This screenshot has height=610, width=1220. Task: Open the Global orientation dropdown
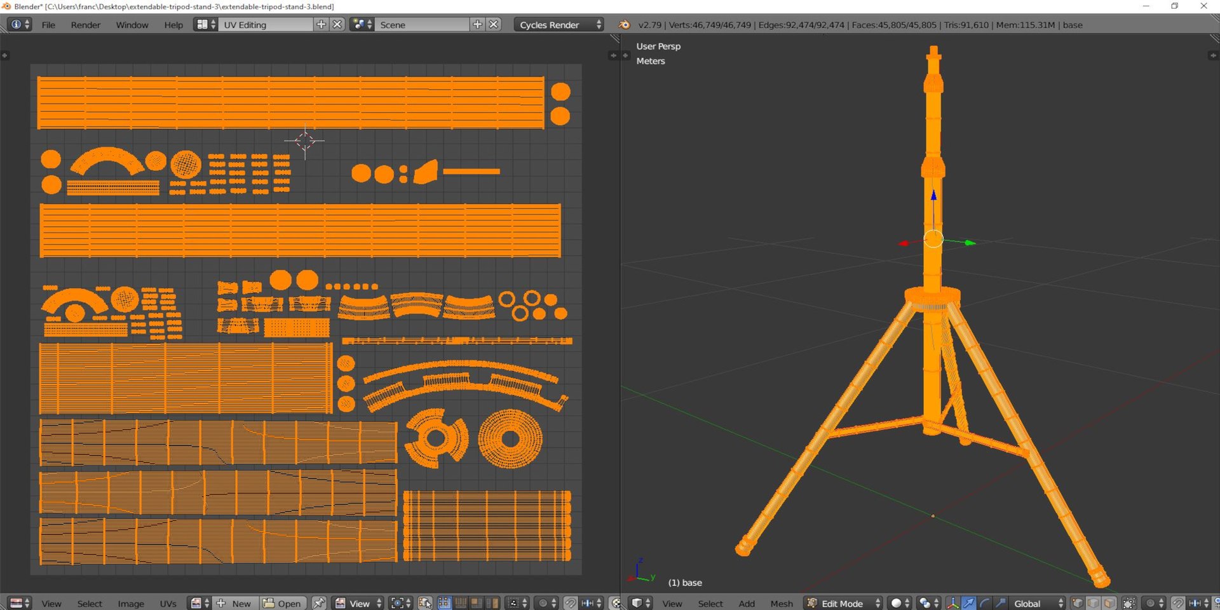(x=1037, y=603)
